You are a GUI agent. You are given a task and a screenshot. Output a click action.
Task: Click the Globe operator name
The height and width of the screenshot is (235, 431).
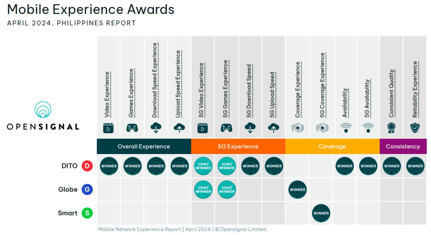[68, 190]
